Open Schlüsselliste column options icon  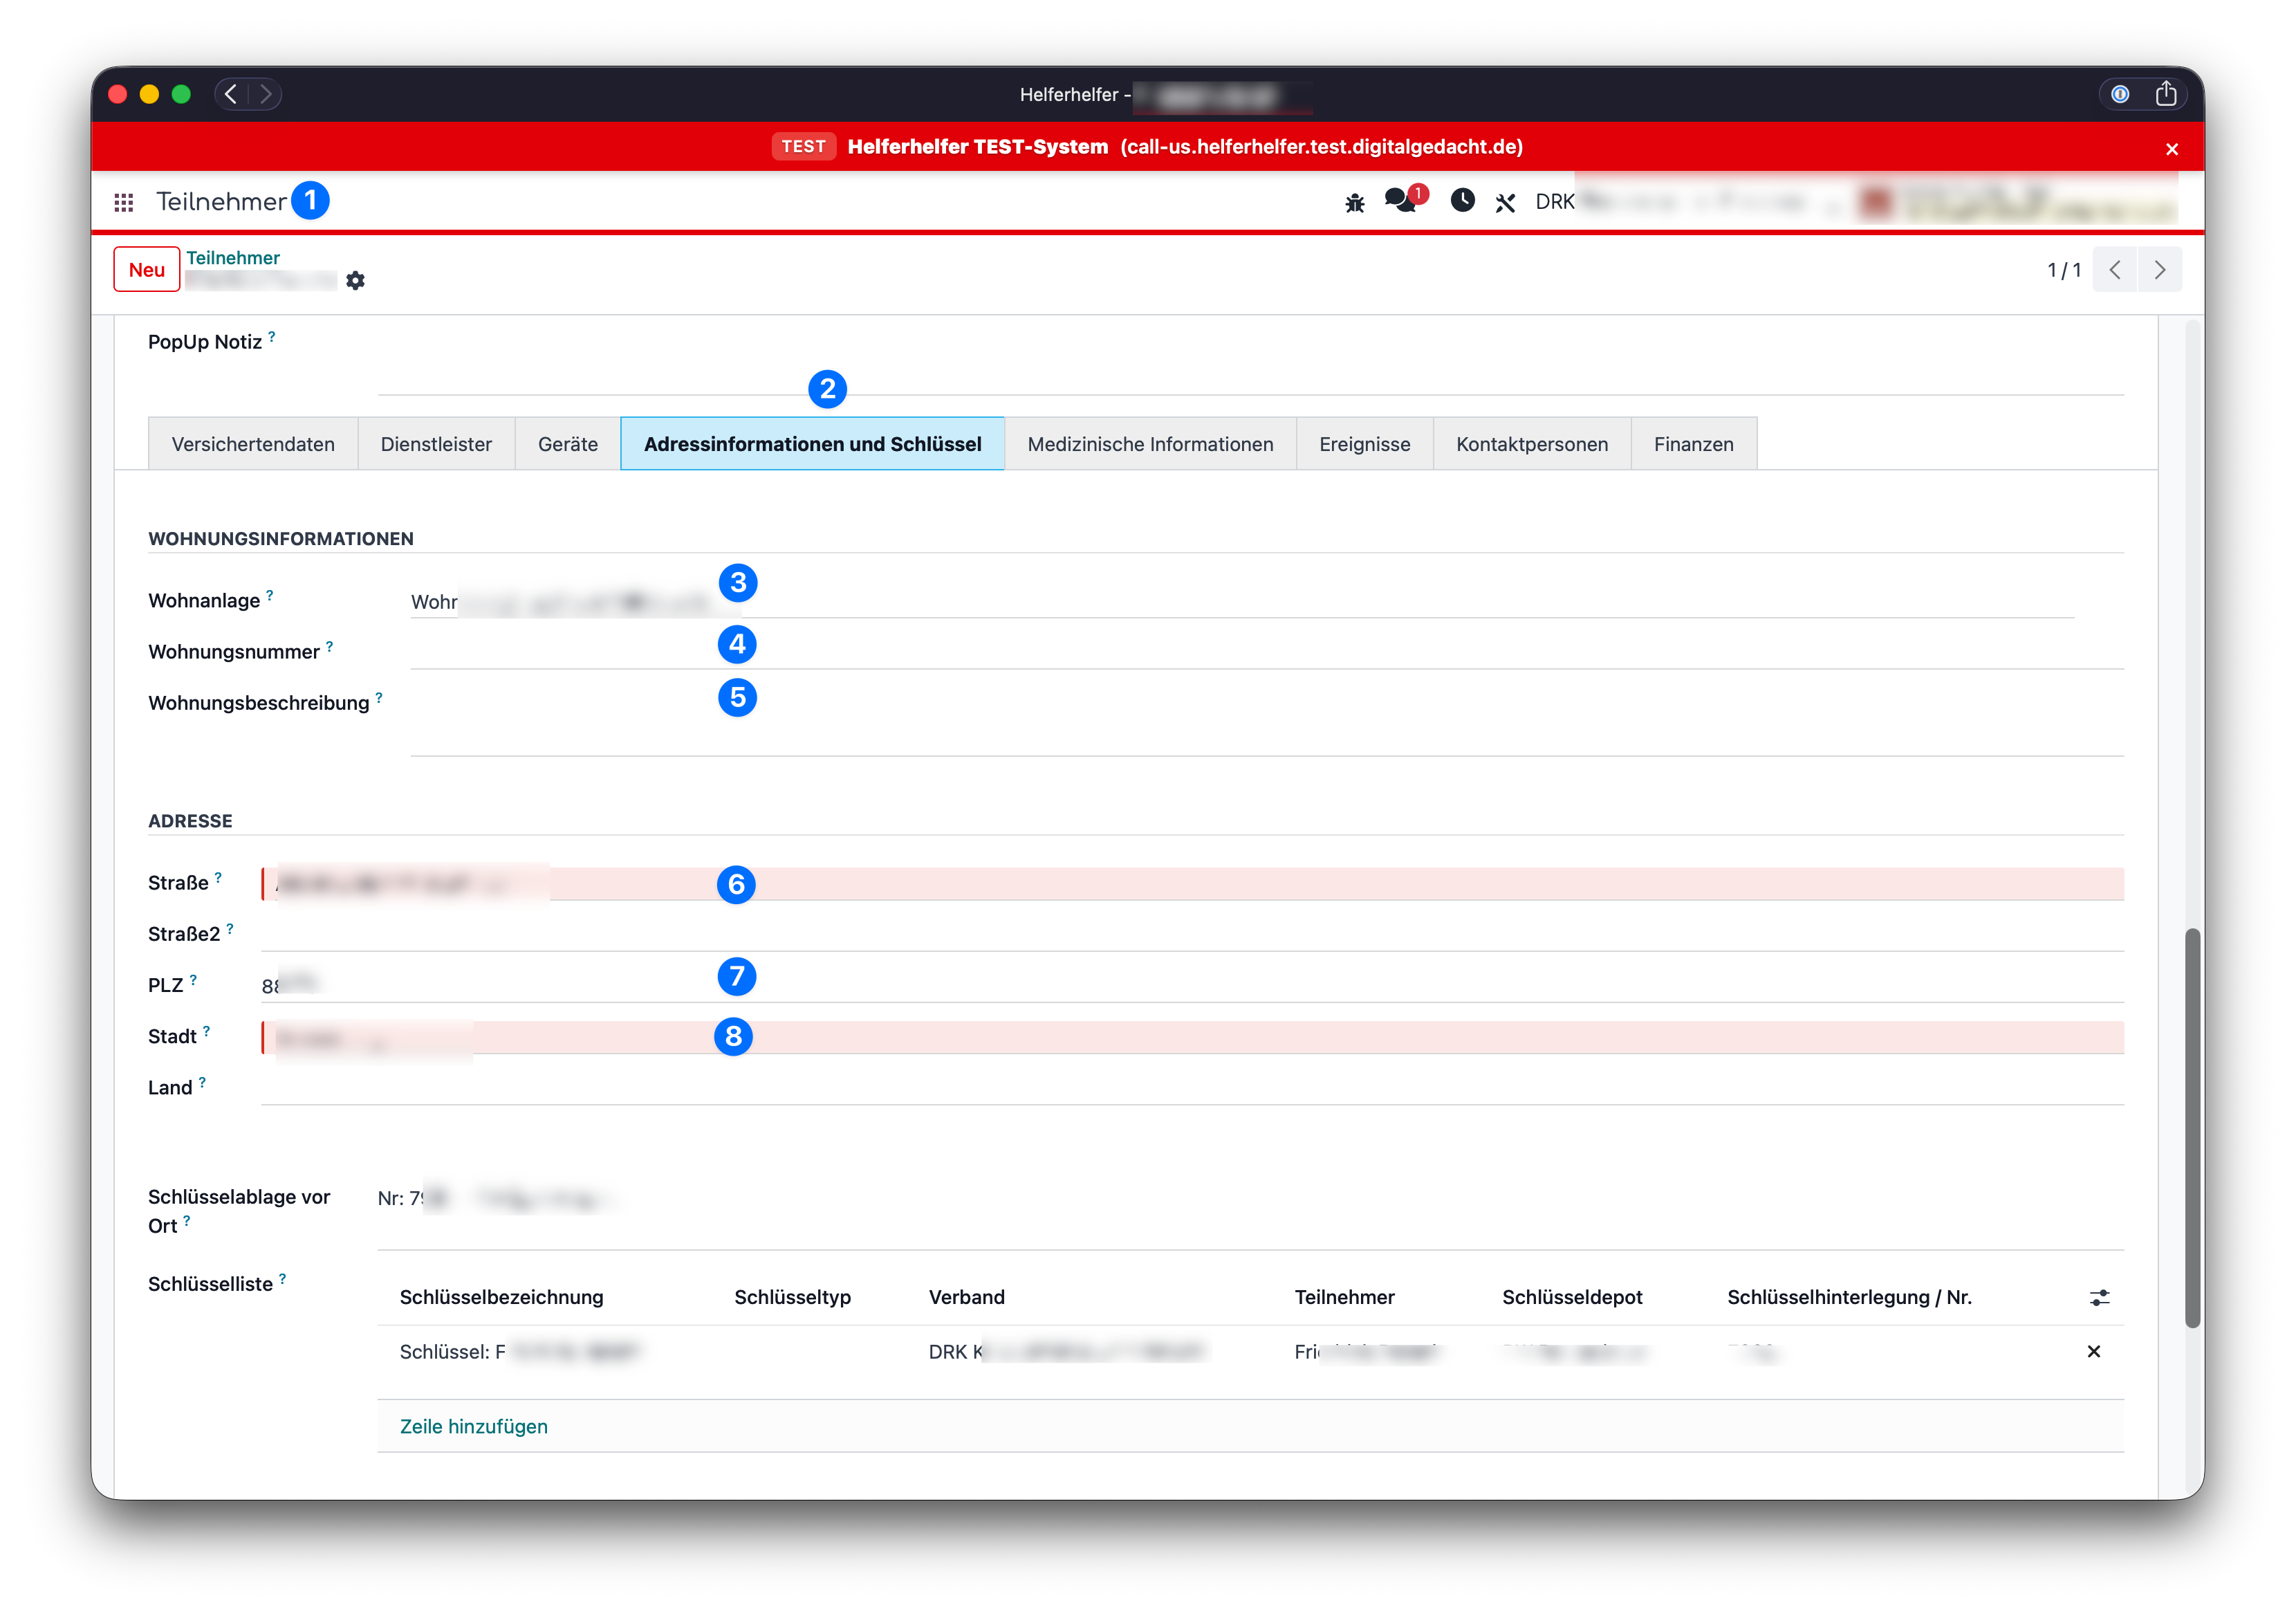(x=2099, y=1298)
